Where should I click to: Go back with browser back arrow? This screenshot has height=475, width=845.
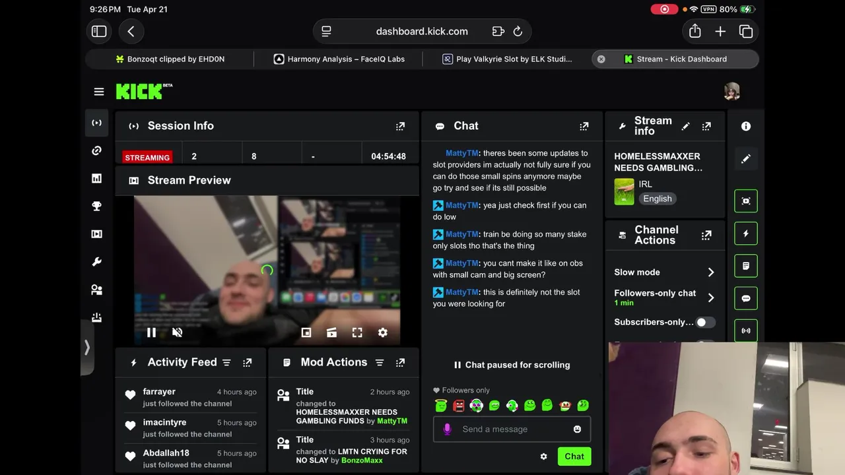[131, 31]
